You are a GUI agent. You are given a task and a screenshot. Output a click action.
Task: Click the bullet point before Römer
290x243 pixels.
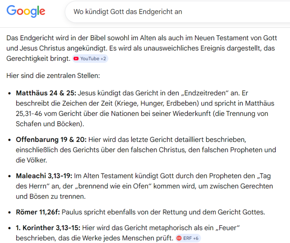(10, 213)
